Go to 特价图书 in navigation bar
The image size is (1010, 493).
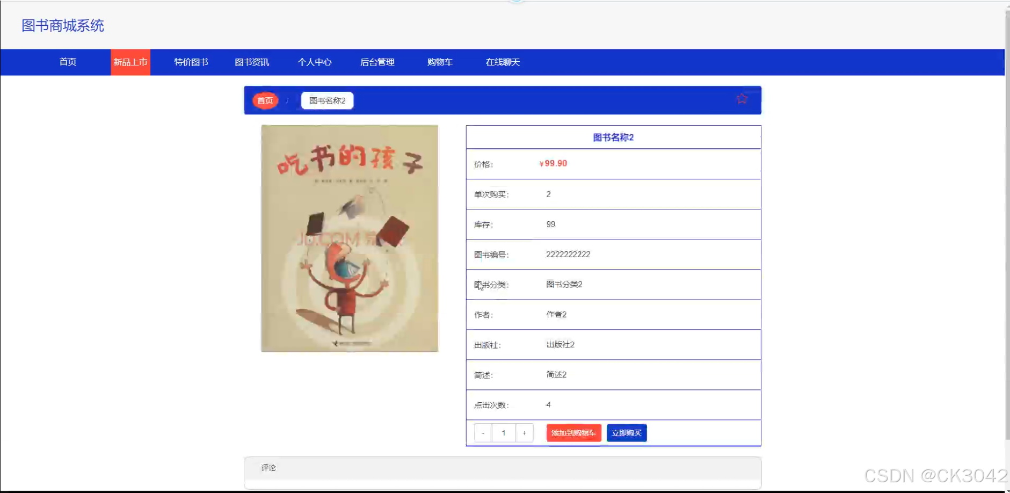(191, 62)
